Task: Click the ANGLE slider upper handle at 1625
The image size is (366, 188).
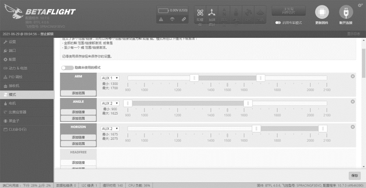Action: pyautogui.click(x=248, y=103)
